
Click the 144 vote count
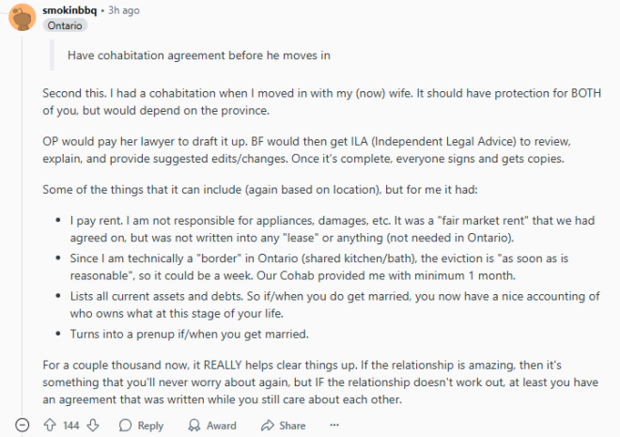pos(71,426)
